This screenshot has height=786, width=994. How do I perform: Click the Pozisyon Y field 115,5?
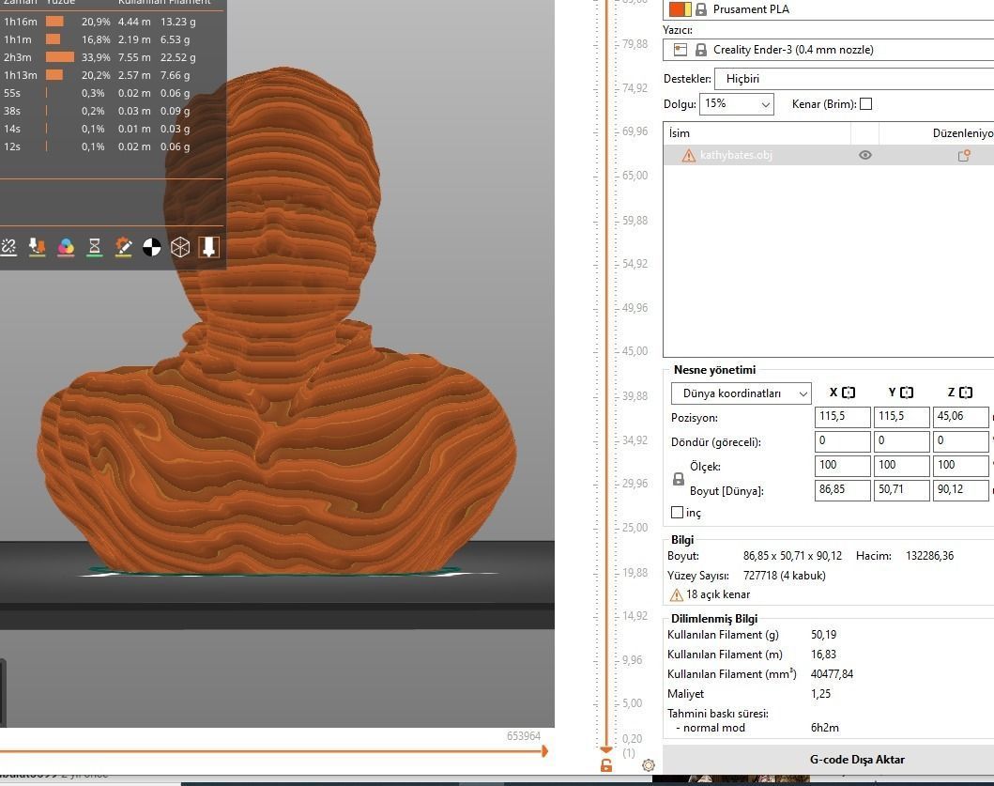pyautogui.click(x=901, y=417)
